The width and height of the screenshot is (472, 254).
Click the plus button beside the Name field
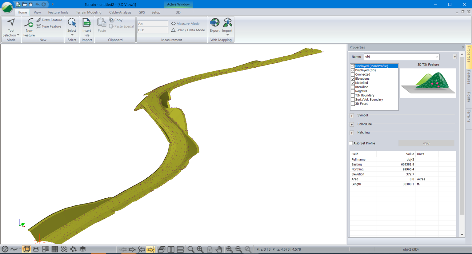pos(454,57)
